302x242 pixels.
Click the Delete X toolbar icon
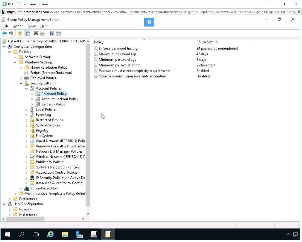[36, 33]
